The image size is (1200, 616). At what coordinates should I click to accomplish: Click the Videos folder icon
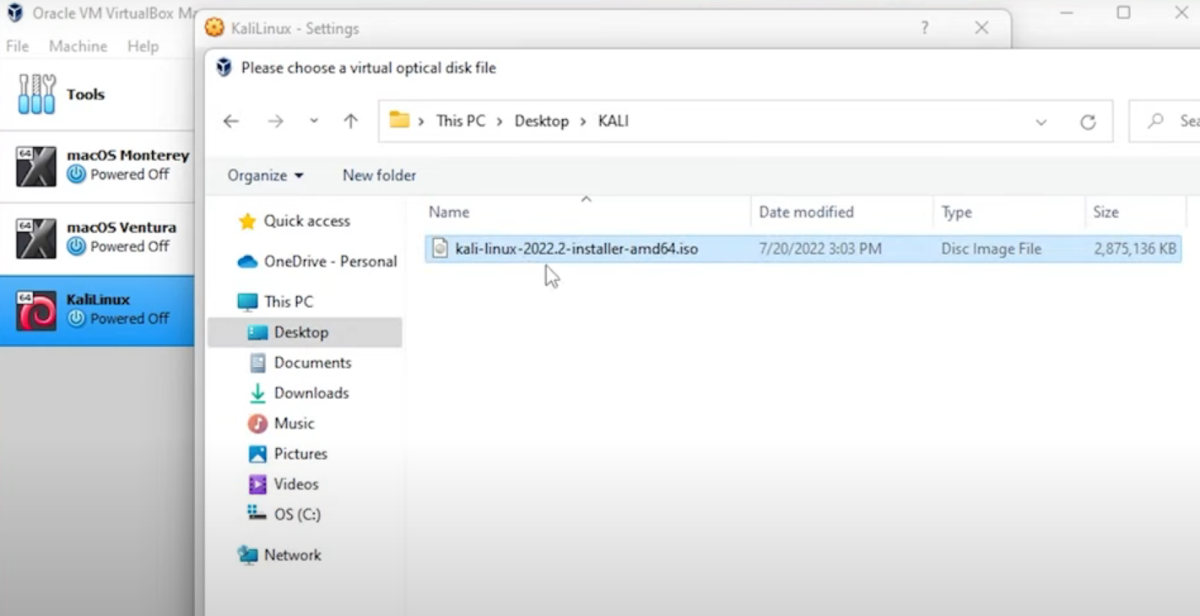click(x=258, y=484)
